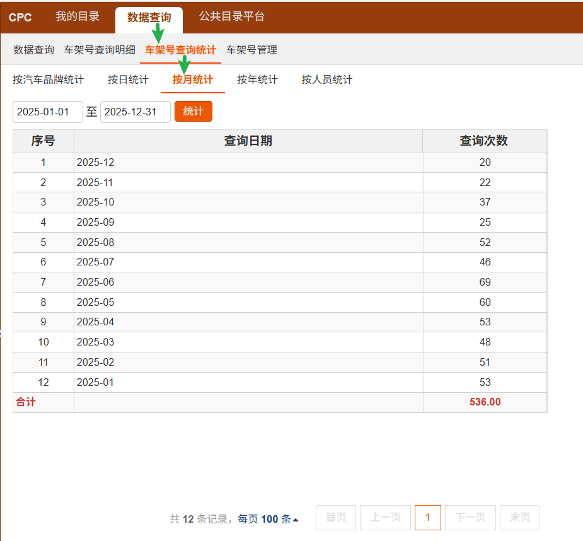Click the 下一页 pagination button
The height and width of the screenshot is (541, 583).
tap(470, 518)
